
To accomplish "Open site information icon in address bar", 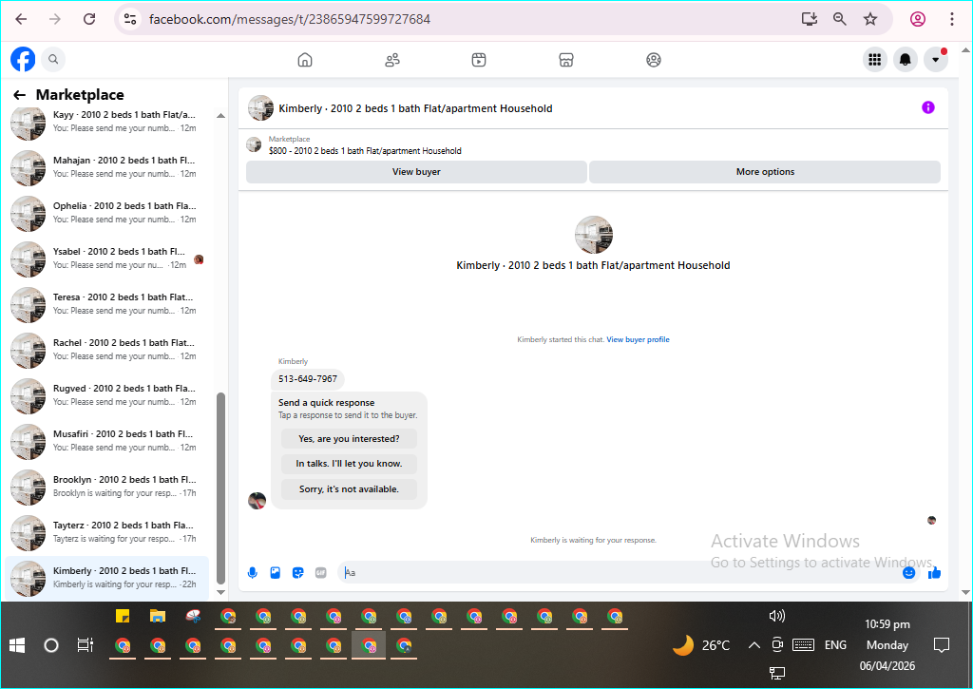I will [130, 19].
